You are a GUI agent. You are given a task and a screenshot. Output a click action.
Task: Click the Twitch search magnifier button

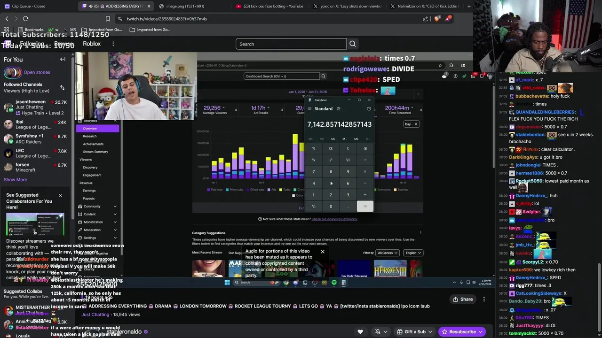click(x=352, y=44)
